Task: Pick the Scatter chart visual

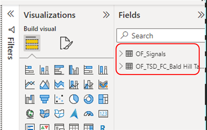Action: tap(59, 99)
